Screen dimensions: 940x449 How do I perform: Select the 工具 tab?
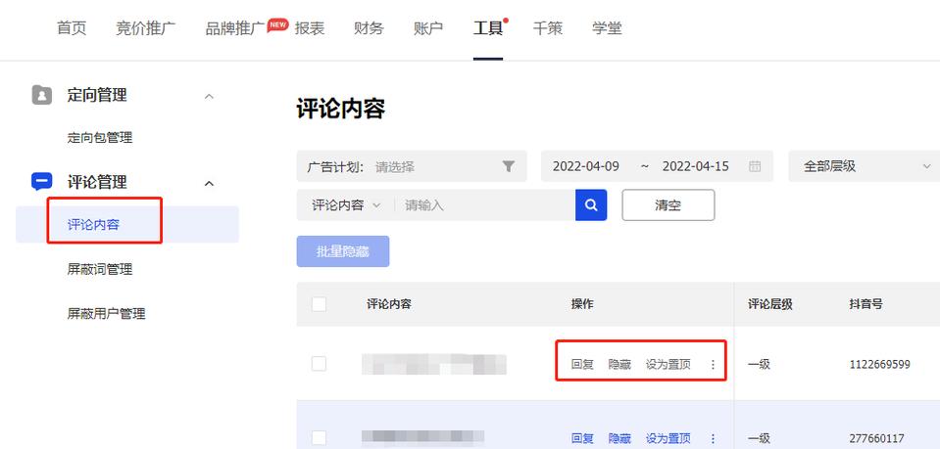pyautogui.click(x=487, y=28)
